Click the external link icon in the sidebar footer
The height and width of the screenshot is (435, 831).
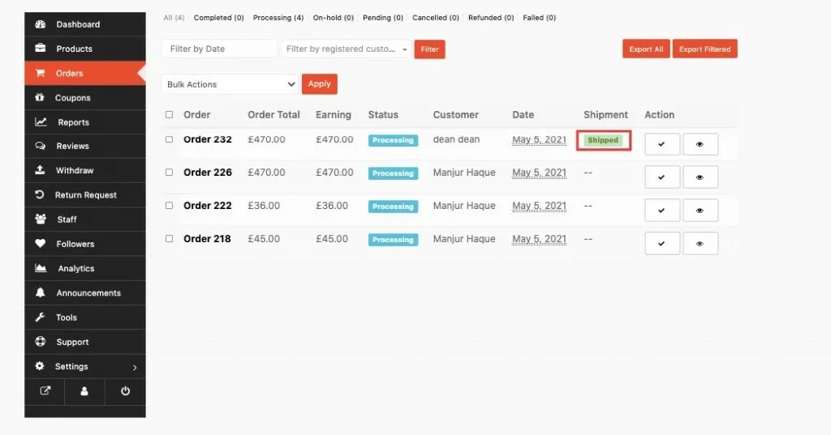tap(45, 391)
